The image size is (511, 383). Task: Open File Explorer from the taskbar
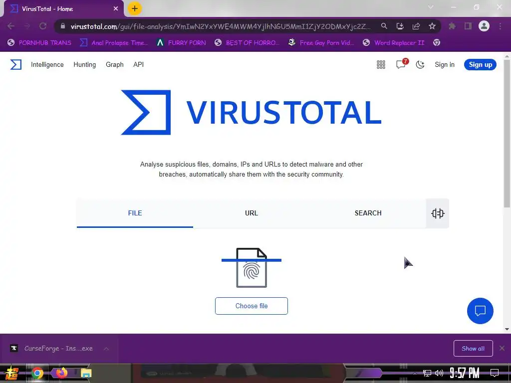(x=86, y=373)
